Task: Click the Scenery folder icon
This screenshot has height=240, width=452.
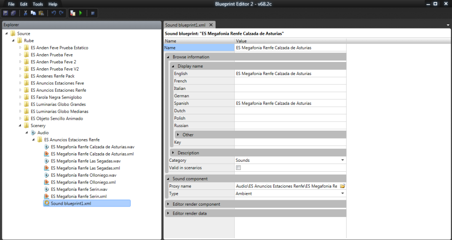Action: click(27, 126)
